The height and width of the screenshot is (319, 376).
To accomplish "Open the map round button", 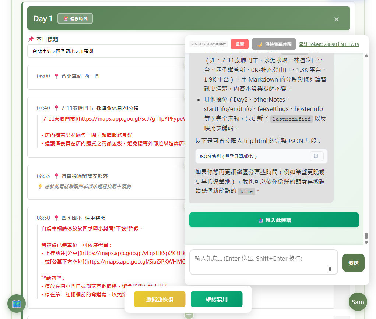I will [17, 304].
